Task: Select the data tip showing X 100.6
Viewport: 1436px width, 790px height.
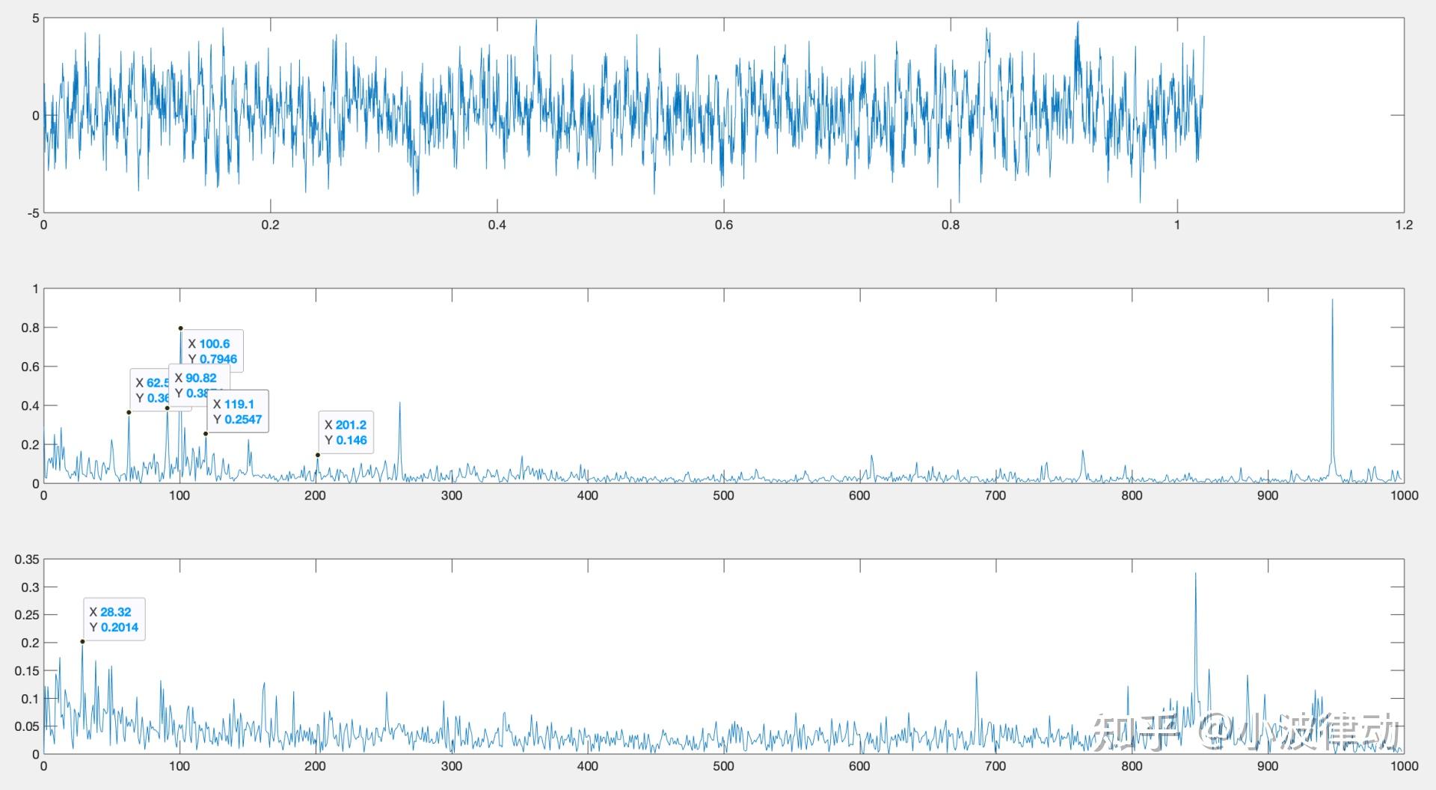Action: (212, 351)
